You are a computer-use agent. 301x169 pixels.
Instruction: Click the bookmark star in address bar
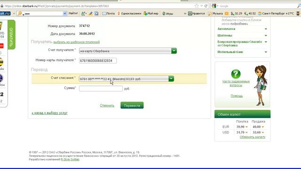(197, 6)
